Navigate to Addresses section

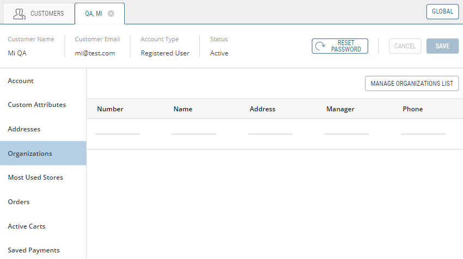[x=24, y=129]
